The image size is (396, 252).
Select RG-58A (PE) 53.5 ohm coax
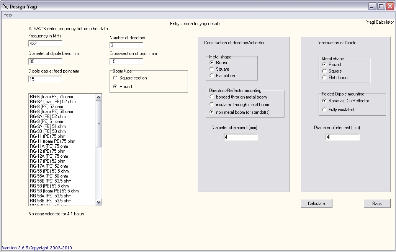point(62,196)
